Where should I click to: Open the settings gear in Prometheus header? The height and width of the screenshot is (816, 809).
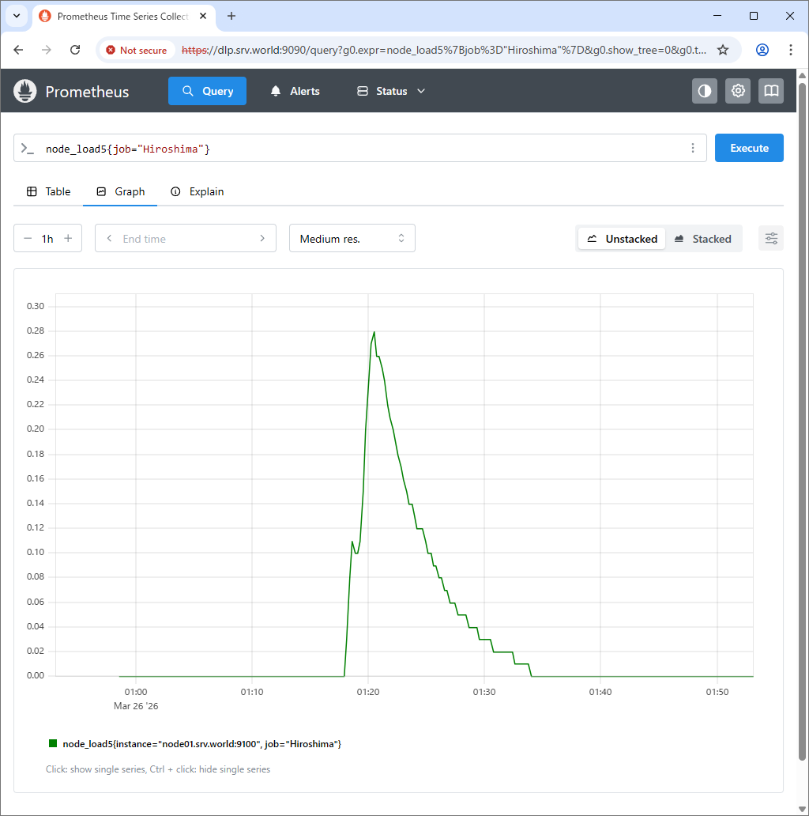[738, 91]
